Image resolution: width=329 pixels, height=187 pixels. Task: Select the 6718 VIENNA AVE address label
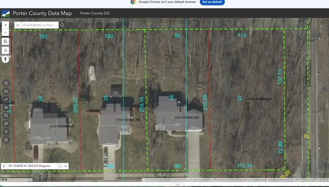pos(129,120)
